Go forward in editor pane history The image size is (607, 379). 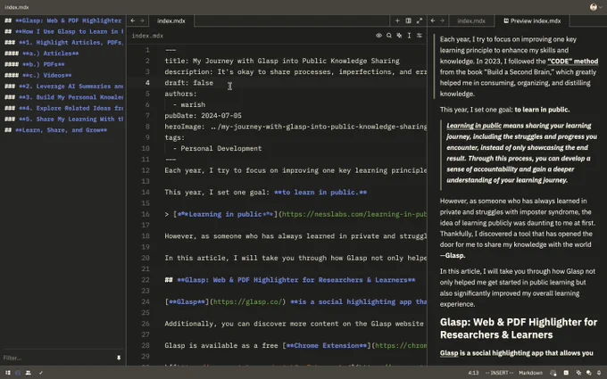tap(142, 21)
